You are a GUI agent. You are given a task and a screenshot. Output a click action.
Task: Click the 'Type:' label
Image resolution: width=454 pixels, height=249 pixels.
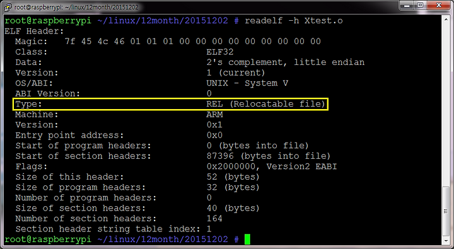tap(28, 104)
